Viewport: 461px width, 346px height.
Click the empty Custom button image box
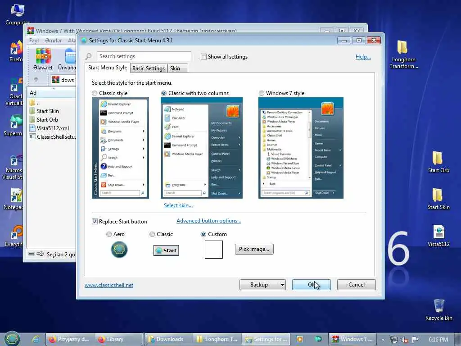click(214, 250)
